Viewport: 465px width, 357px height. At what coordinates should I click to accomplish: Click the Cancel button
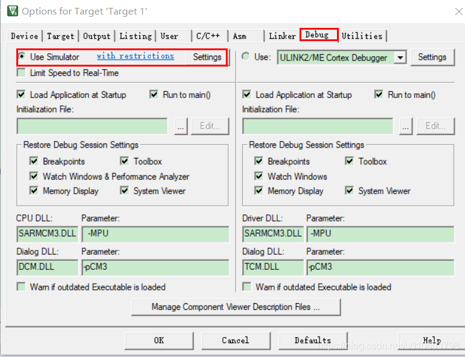(236, 341)
